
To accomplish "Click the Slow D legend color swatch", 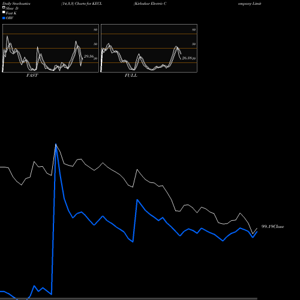I will 4,7.
